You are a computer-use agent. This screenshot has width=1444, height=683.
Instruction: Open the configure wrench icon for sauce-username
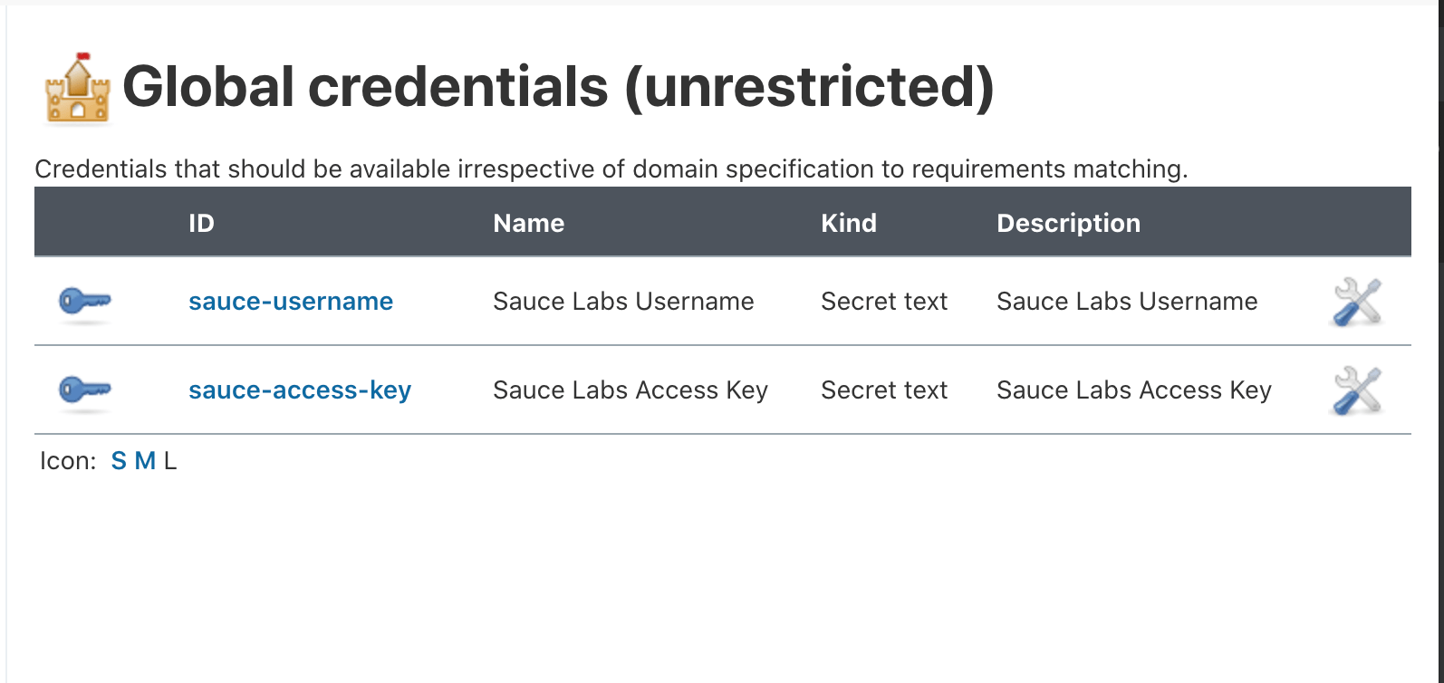(1357, 302)
